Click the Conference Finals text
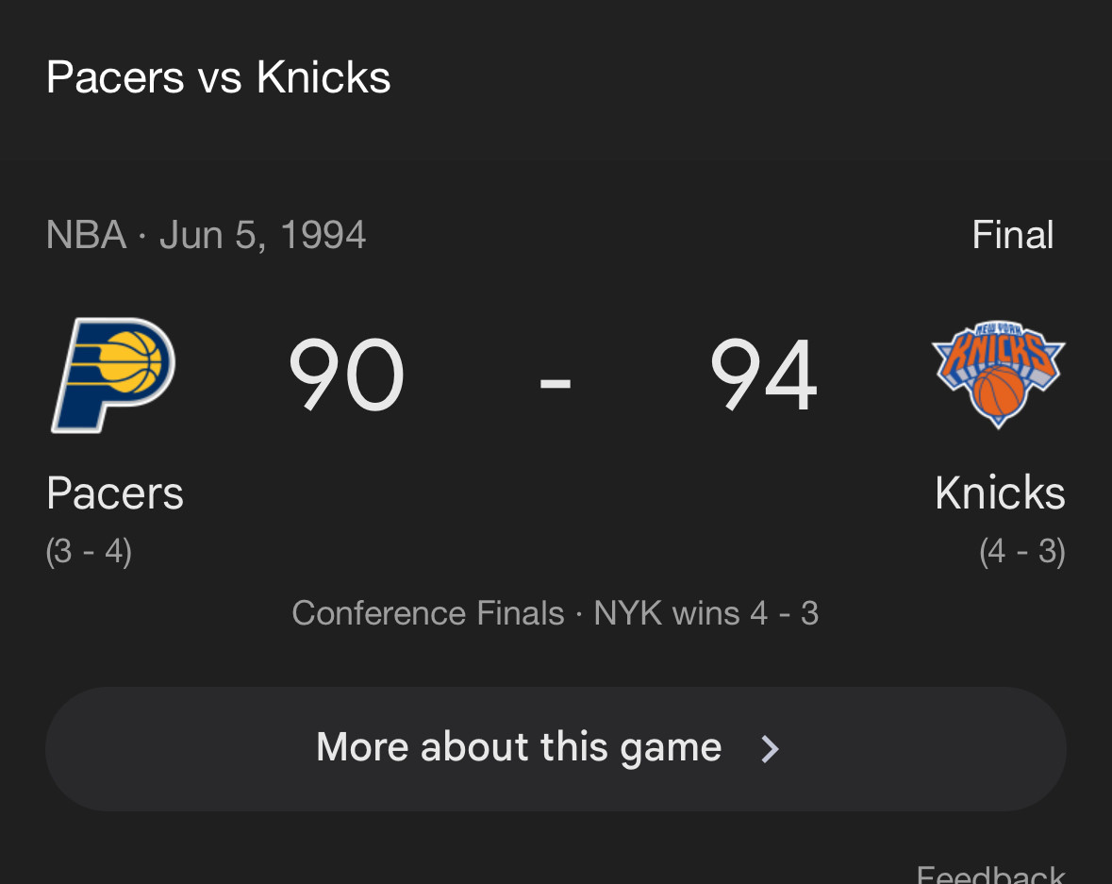 point(427,613)
